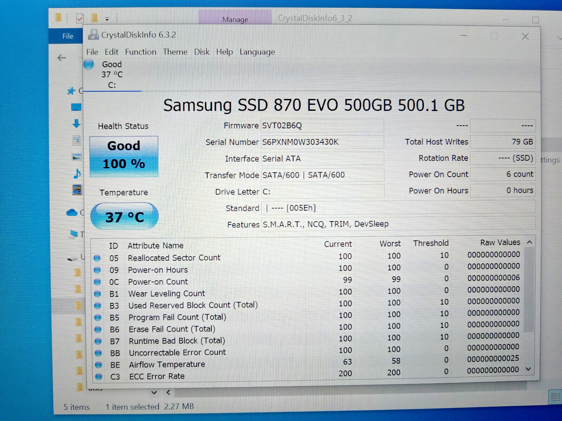Open the File menu in CrystalDiskInfo

tap(92, 52)
